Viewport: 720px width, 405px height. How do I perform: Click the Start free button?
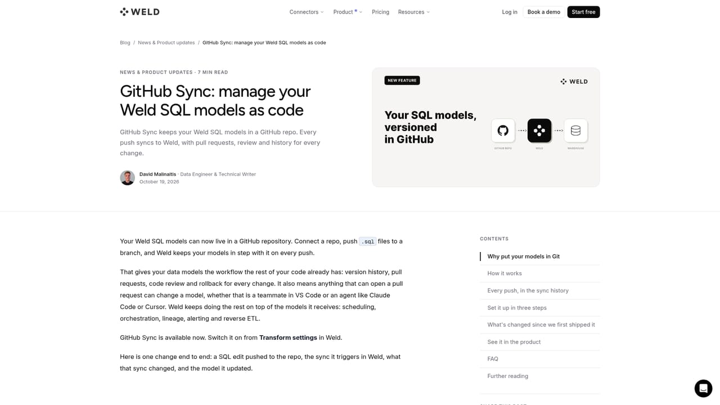(583, 12)
